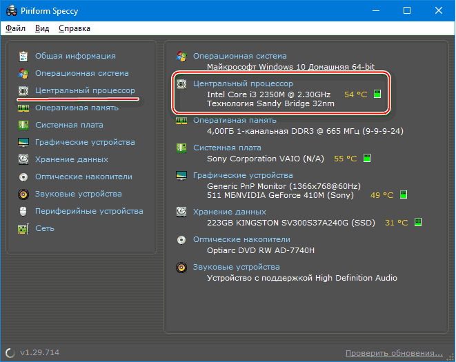Click the Технология Sandy Bridge 32nm text
Image resolution: width=456 pixels, height=362 pixels.
(x=270, y=103)
